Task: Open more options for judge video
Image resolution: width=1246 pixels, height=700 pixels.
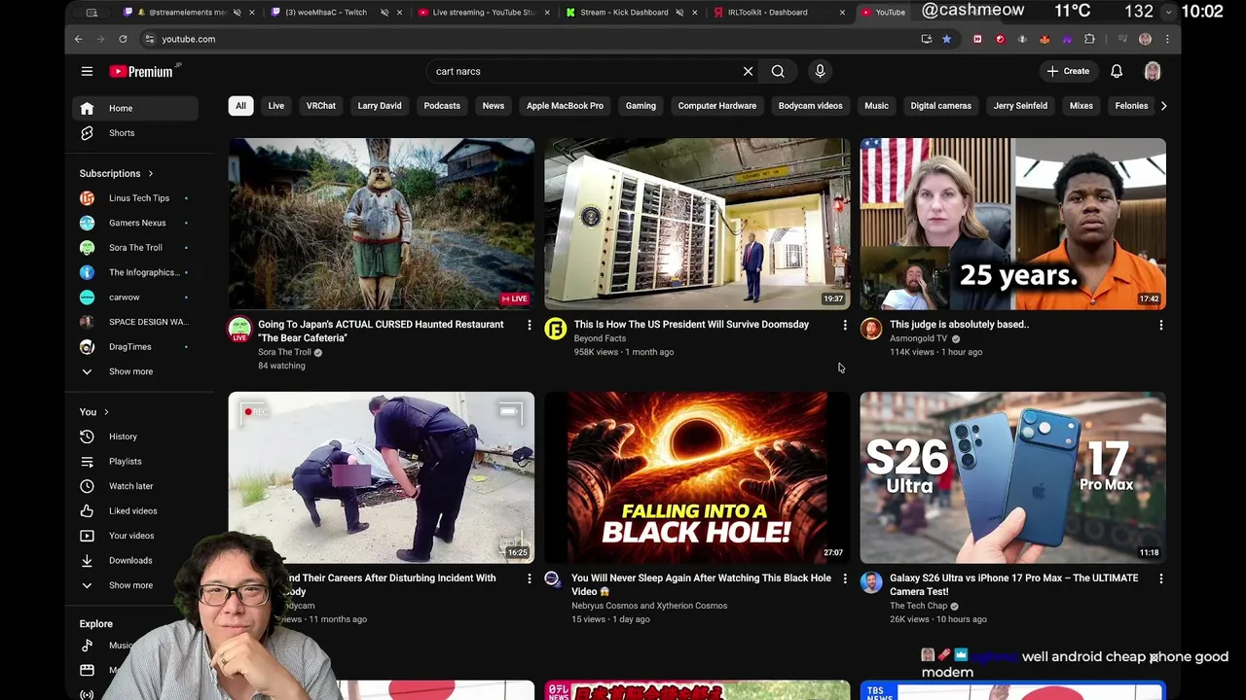Action: click(x=1160, y=325)
